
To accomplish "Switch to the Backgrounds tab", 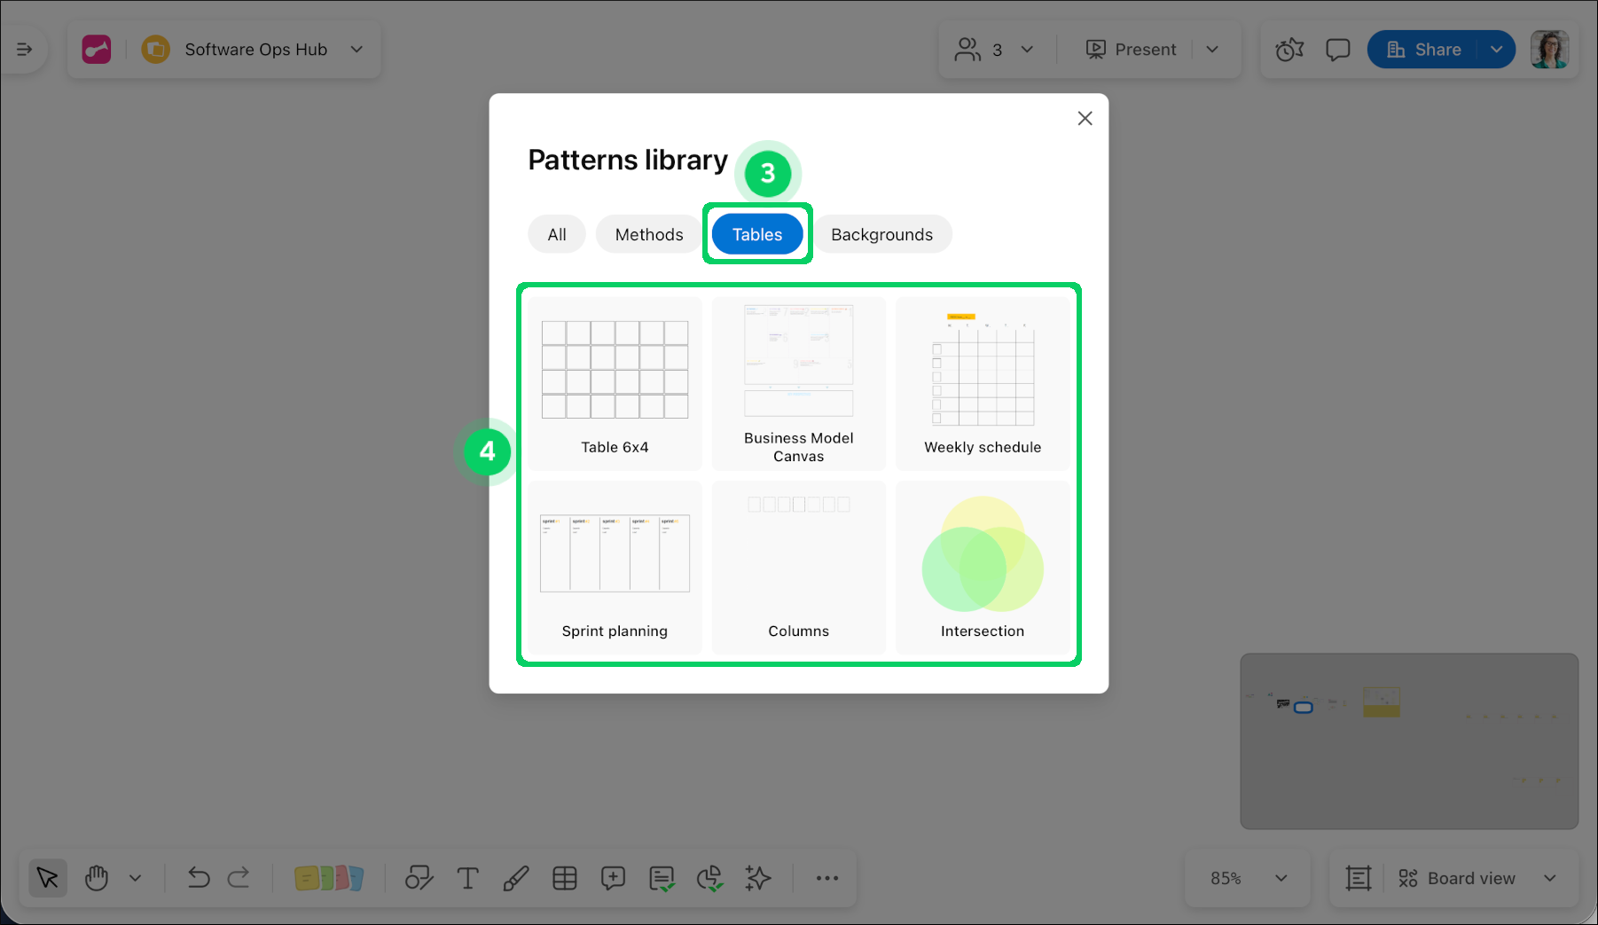I will coord(881,235).
